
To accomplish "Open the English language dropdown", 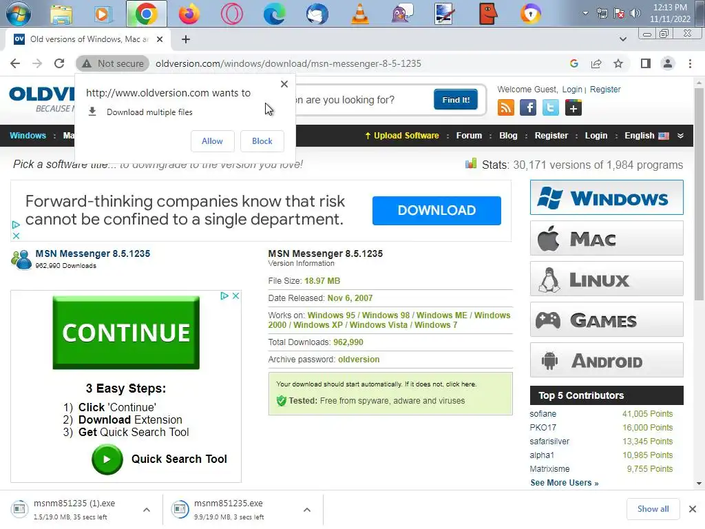I will 654,136.
